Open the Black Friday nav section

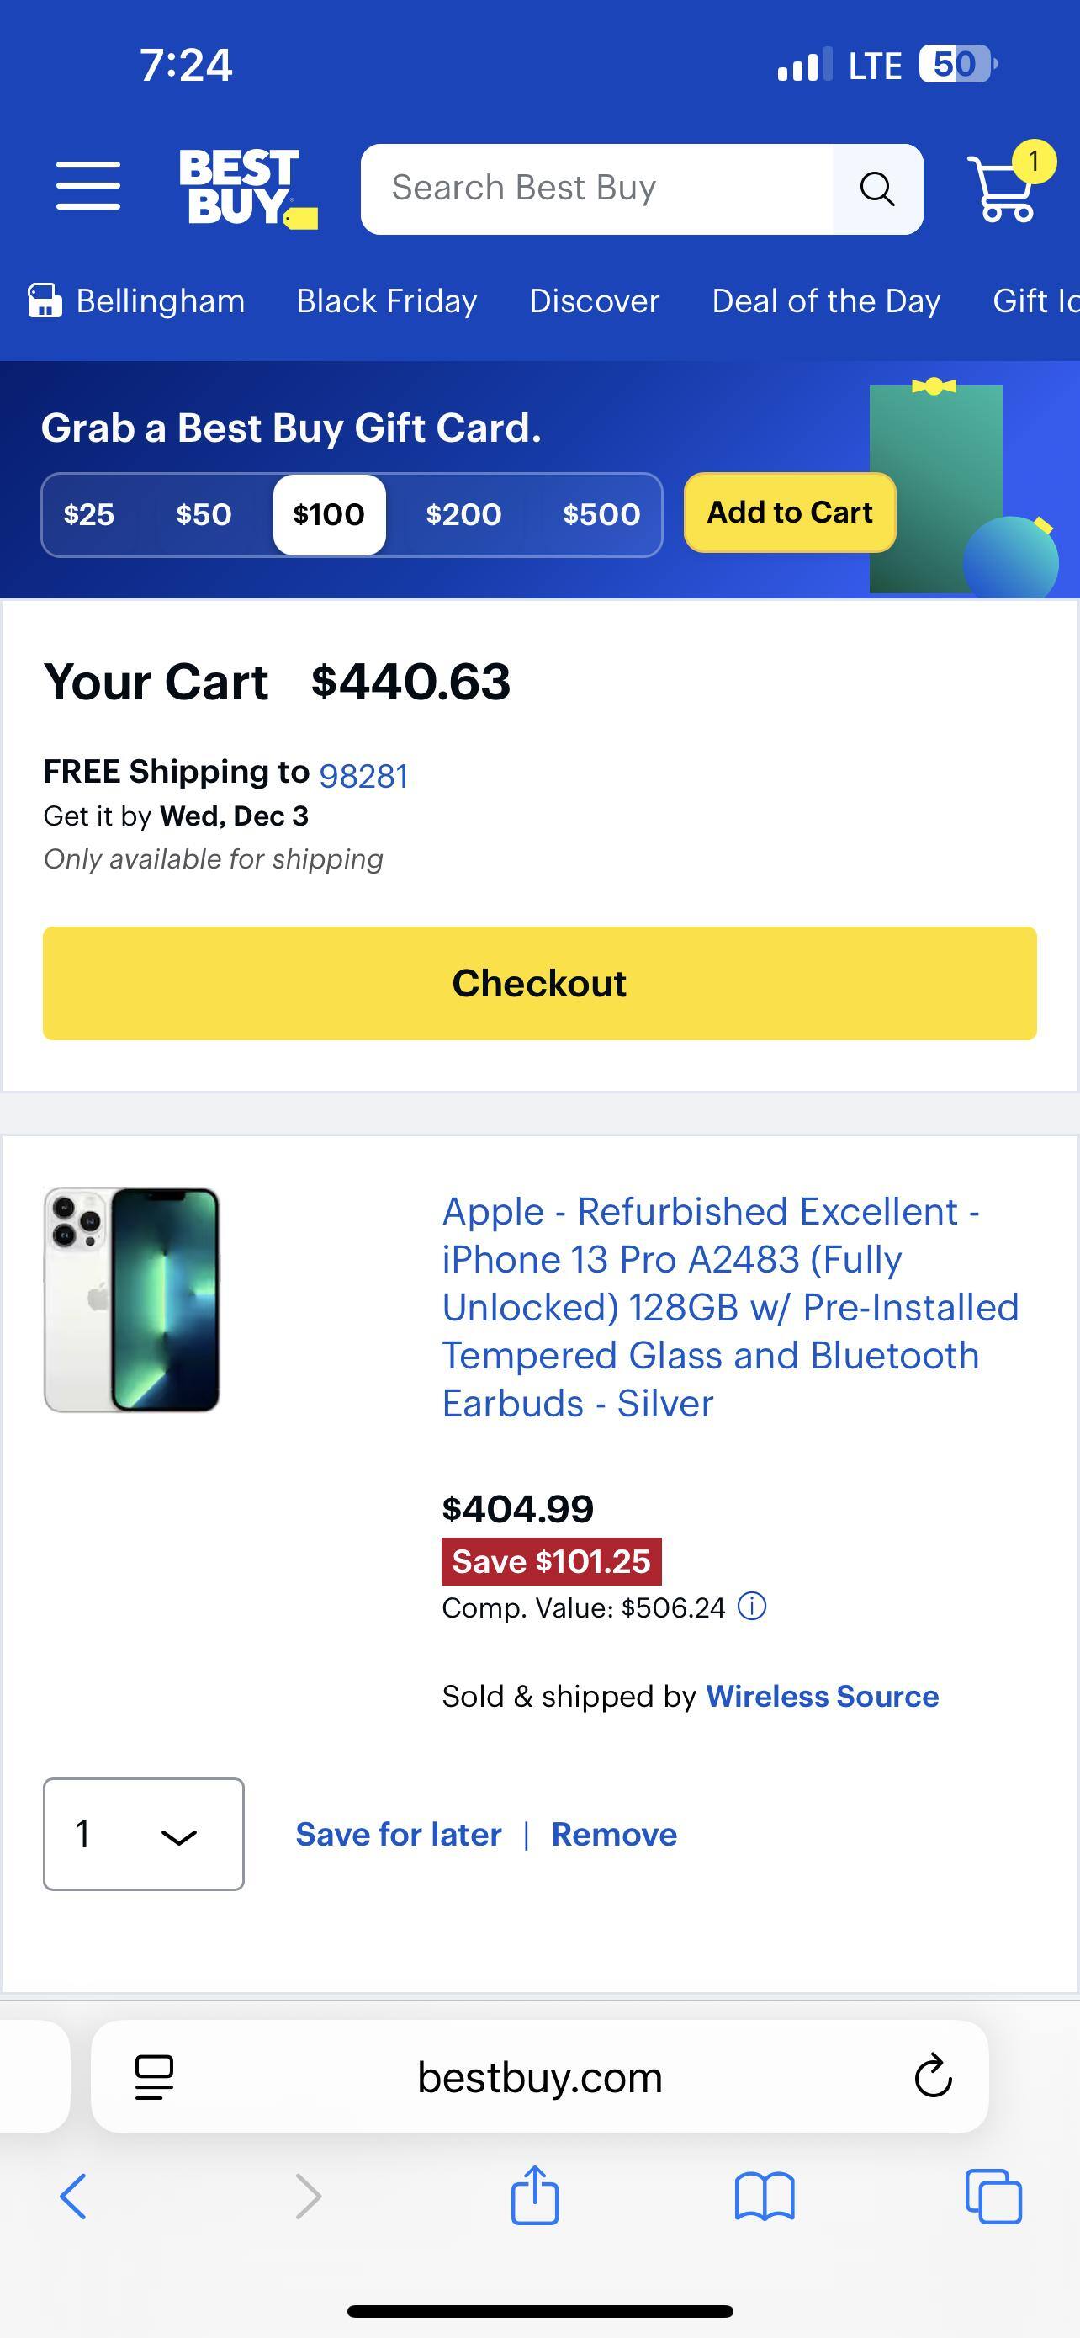pos(386,300)
